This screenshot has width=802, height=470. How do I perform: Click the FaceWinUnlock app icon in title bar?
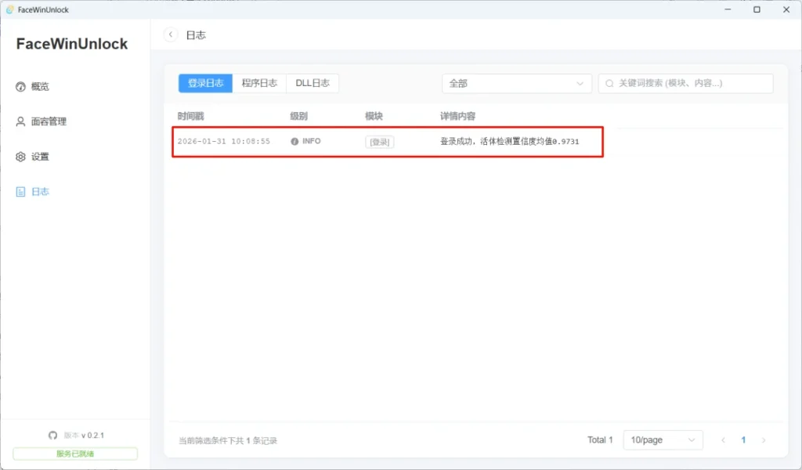(10, 9)
